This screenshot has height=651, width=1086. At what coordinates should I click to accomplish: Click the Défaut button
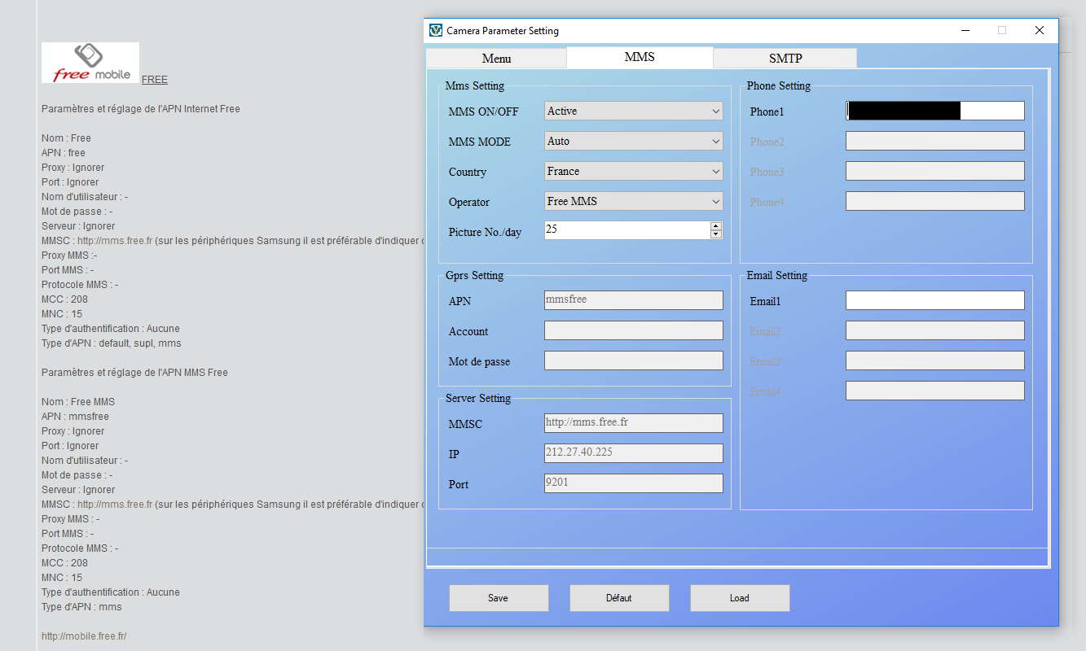point(619,598)
